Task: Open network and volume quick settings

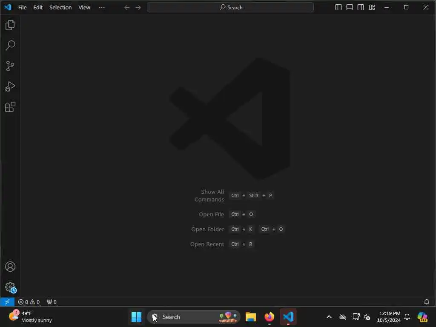Action: coord(361,317)
